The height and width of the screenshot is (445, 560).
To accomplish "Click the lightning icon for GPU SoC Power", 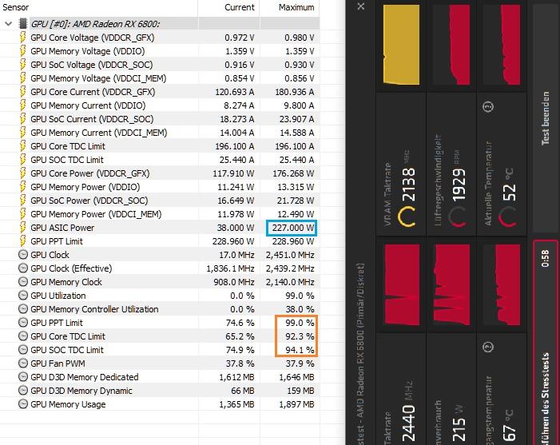I will pyautogui.click(x=23, y=201).
